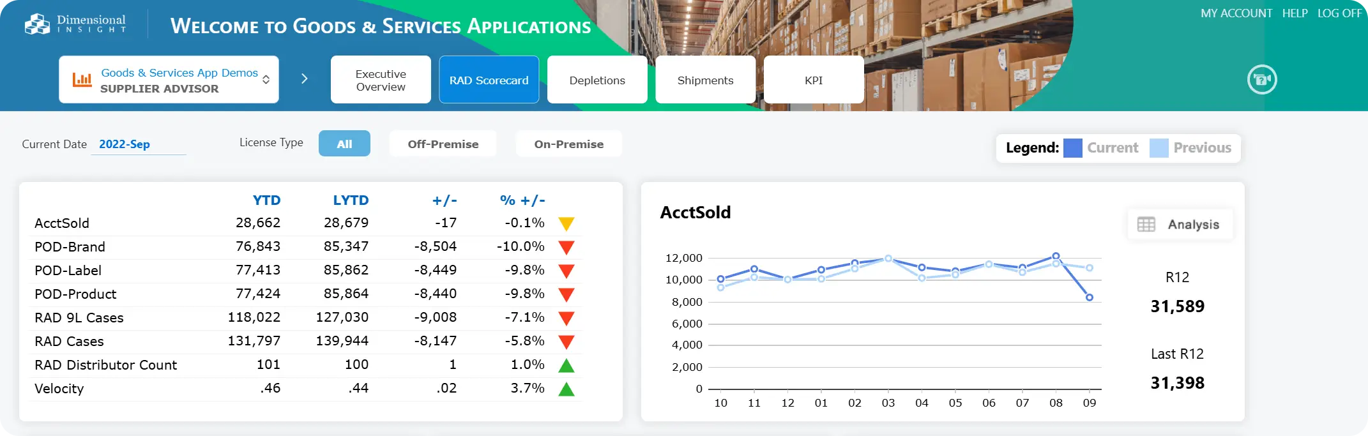Select the RAD Scorecard tab

pyautogui.click(x=489, y=80)
